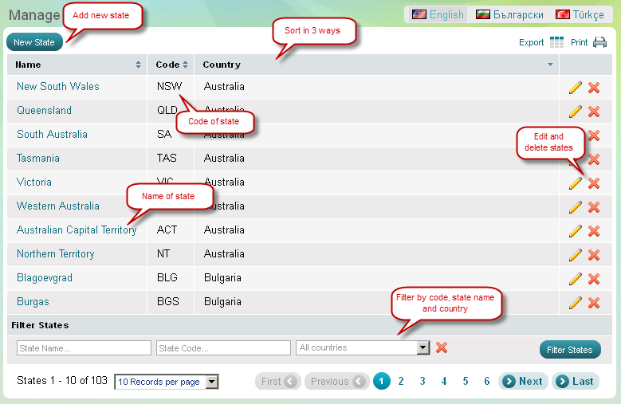Image resolution: width=621 pixels, height=404 pixels.
Task: Clear filters with the red X icon
Action: pos(442,347)
